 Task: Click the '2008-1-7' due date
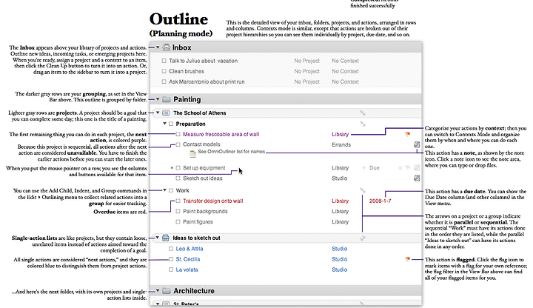click(x=380, y=201)
